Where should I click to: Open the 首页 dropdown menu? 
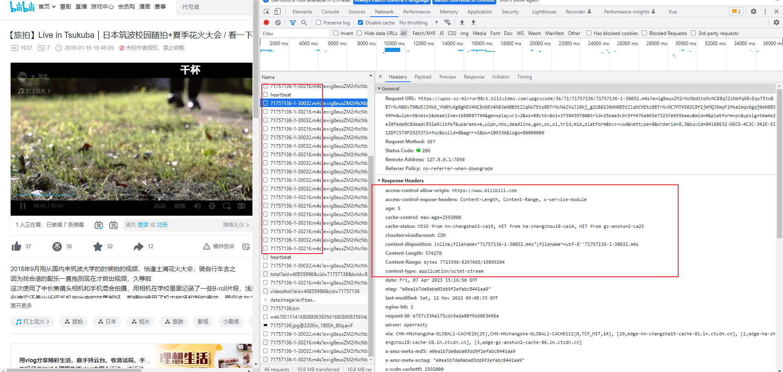coord(47,7)
